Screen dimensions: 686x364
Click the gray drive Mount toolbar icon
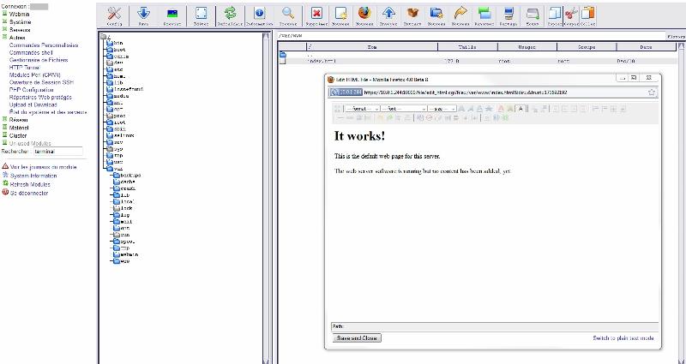pos(533,15)
